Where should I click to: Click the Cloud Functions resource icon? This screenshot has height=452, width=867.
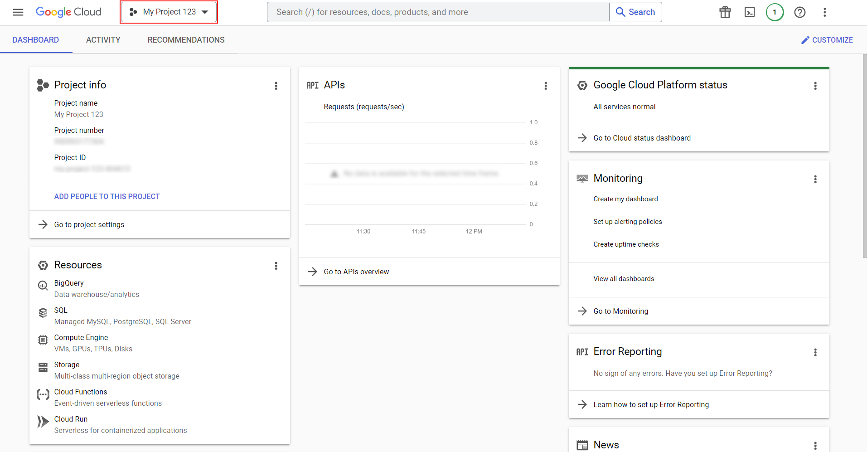pyautogui.click(x=43, y=394)
